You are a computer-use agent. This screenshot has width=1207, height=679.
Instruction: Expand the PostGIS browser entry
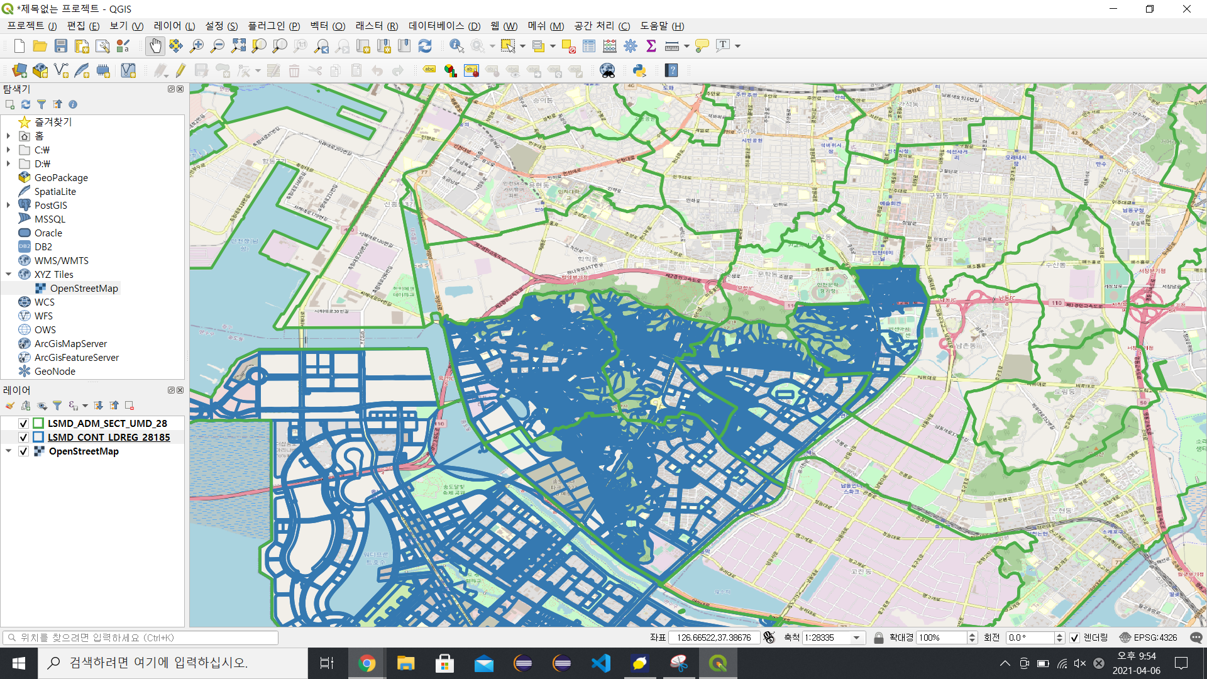9,206
